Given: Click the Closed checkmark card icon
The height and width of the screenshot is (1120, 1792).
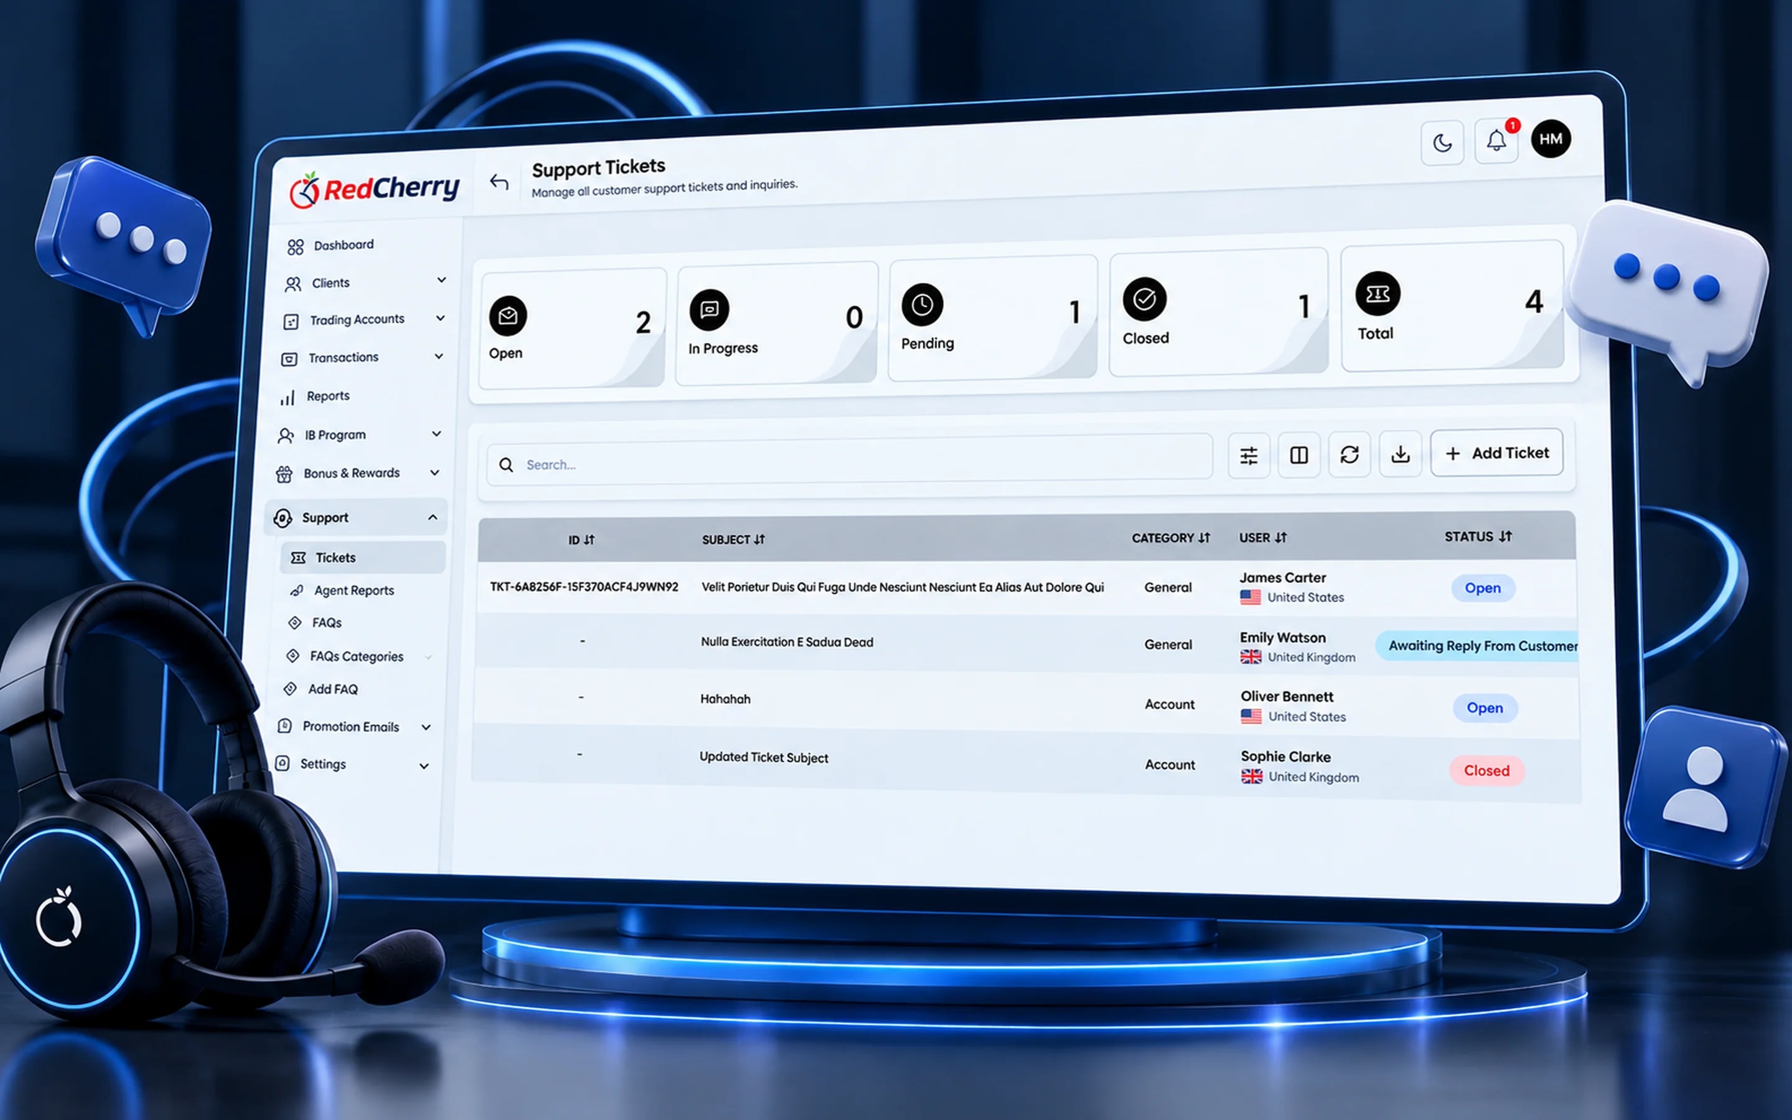Looking at the screenshot, I should tap(1144, 299).
